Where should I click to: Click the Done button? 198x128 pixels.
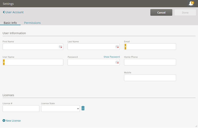click(185, 12)
